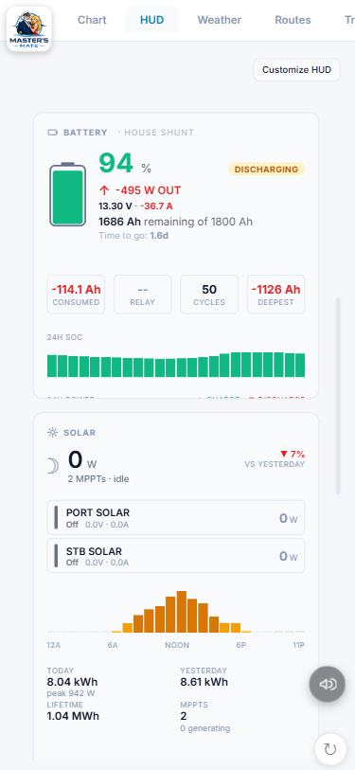355x770 pixels.
Task: Click the speaker sound floating button
Action: [x=327, y=684]
